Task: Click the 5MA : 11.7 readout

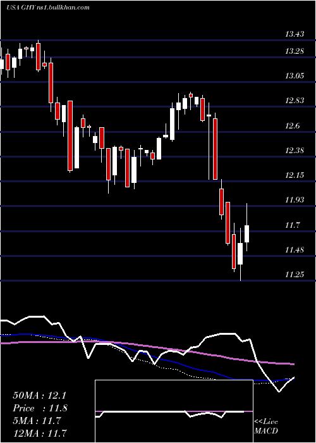Action: (x=37, y=421)
